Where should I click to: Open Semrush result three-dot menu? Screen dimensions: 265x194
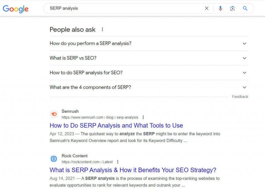click(143, 117)
